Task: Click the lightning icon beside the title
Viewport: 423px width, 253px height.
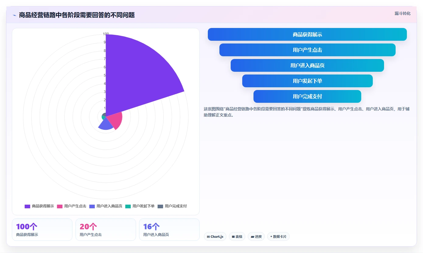Action: 14,15
